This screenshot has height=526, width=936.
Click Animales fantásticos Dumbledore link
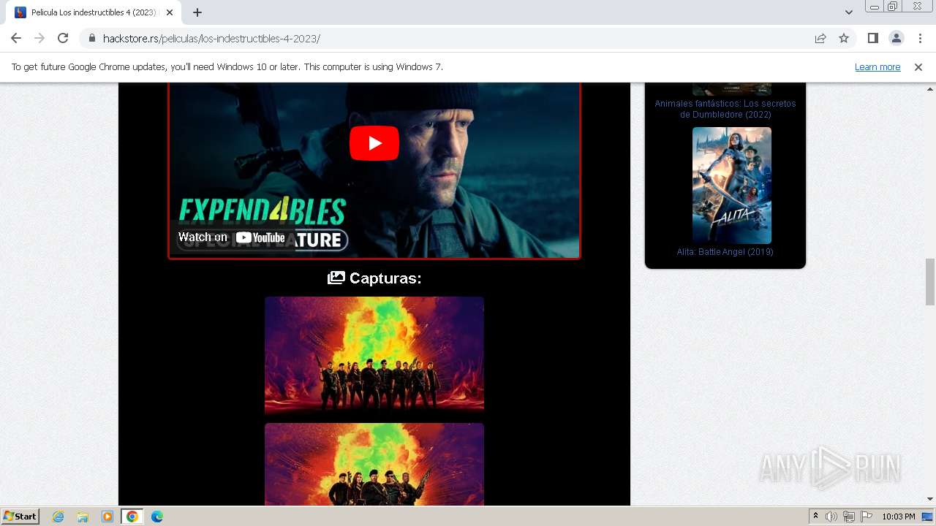coord(725,109)
